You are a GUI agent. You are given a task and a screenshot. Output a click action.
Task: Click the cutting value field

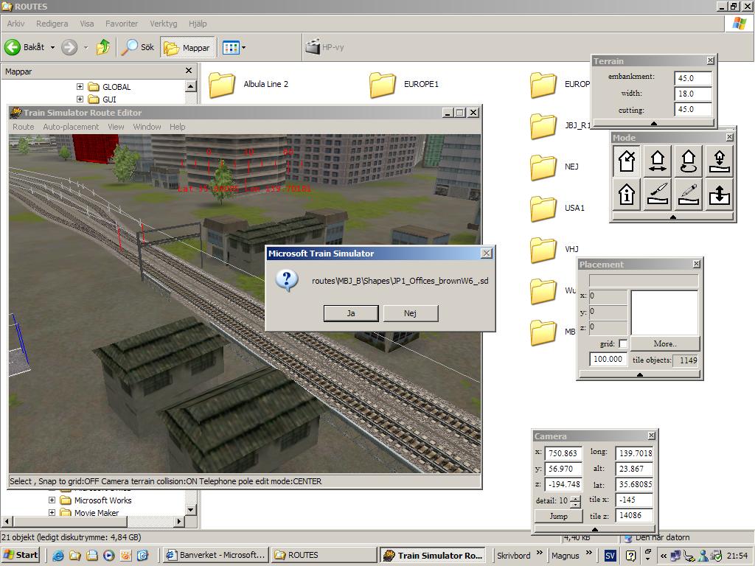(693, 109)
